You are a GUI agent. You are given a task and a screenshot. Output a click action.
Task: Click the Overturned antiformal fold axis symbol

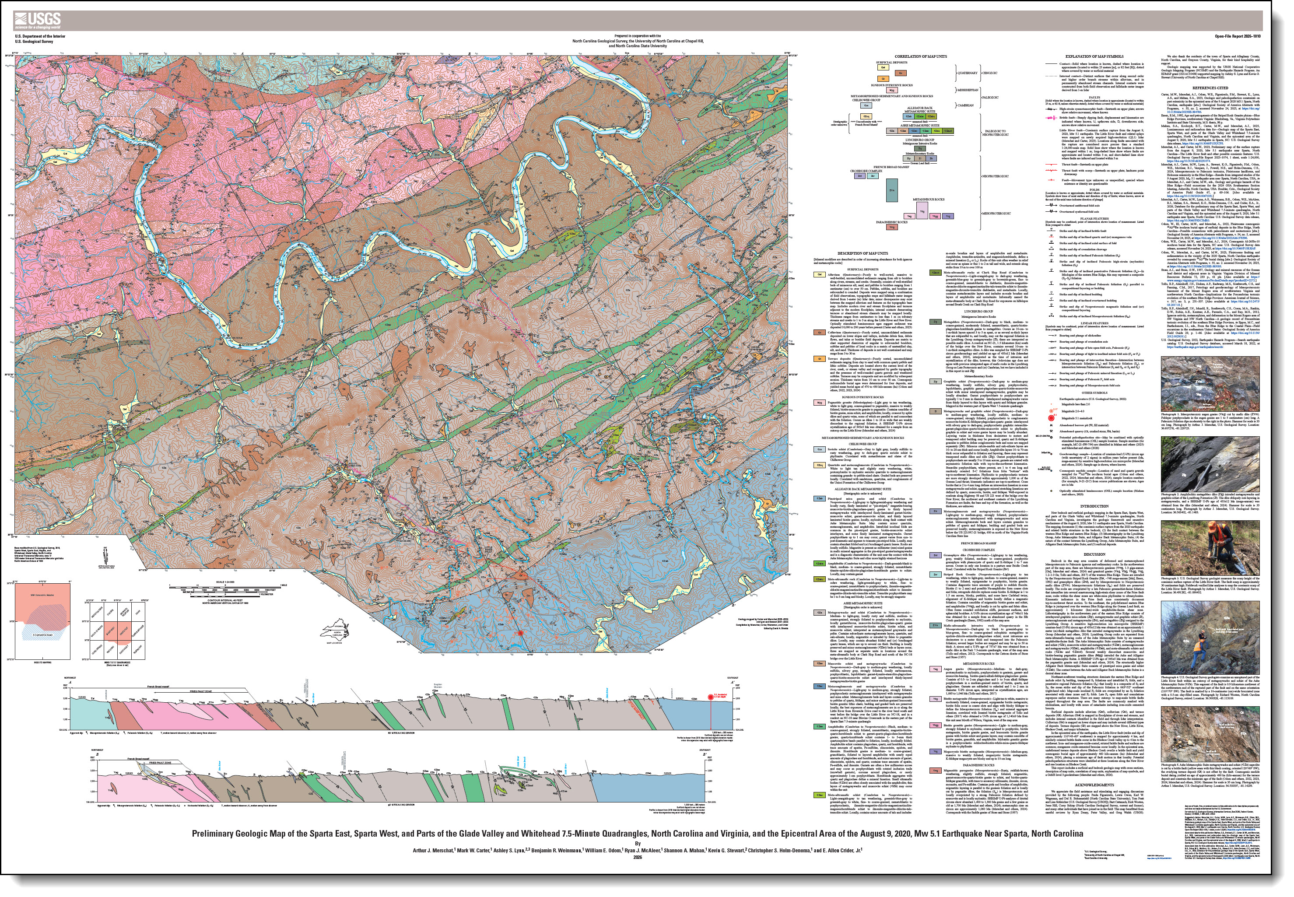[1051, 206]
